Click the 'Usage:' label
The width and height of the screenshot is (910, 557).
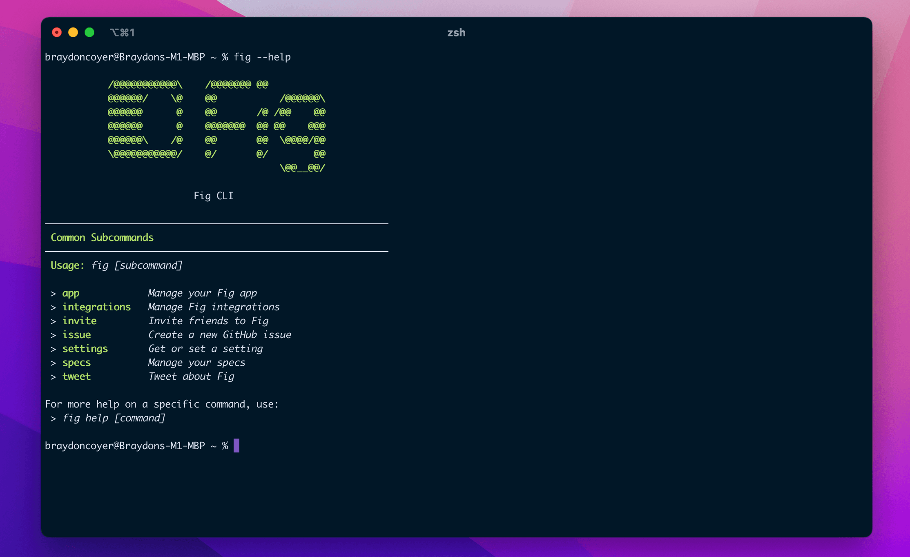[67, 265]
